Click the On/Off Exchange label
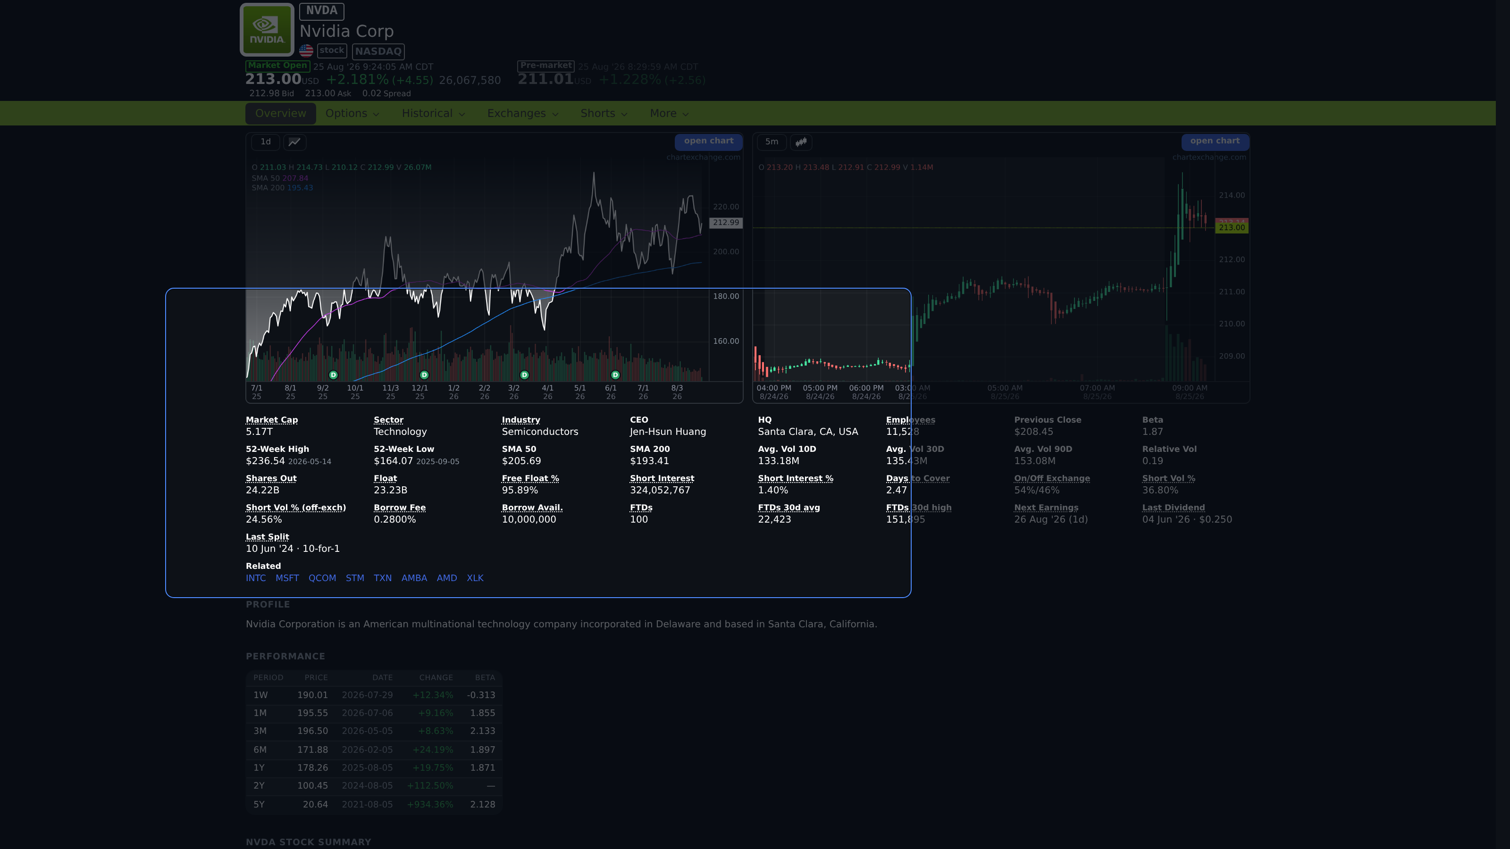The image size is (1510, 849). tap(1052, 479)
